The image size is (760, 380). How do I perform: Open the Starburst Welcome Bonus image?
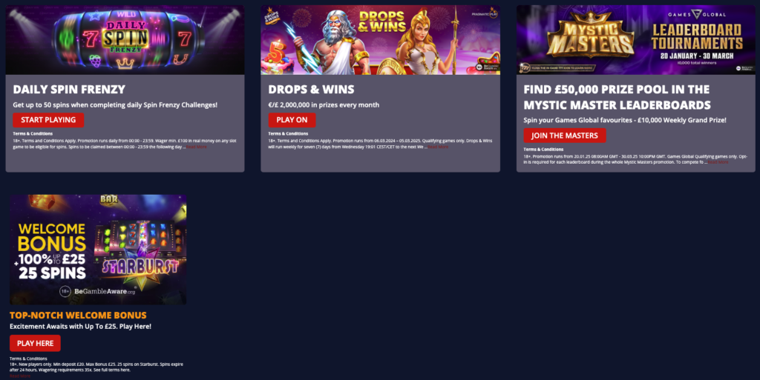(x=98, y=250)
